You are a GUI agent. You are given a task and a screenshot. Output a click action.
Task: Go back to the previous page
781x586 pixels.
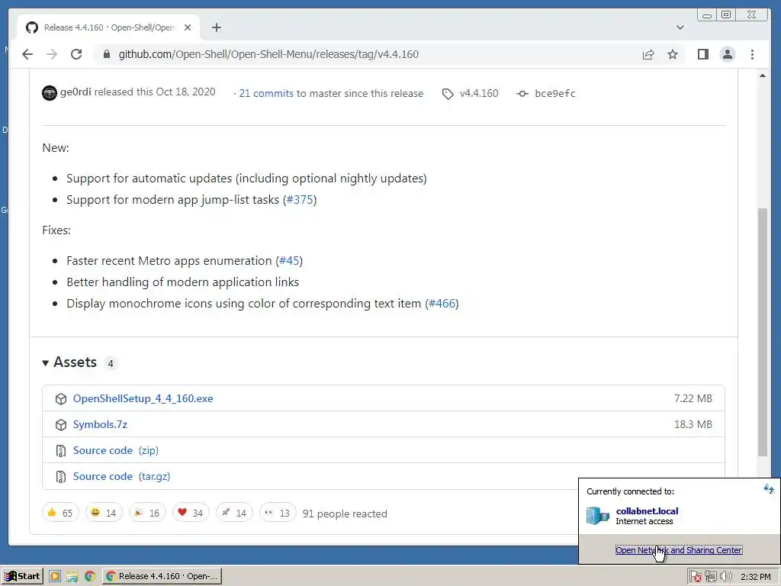coord(27,54)
